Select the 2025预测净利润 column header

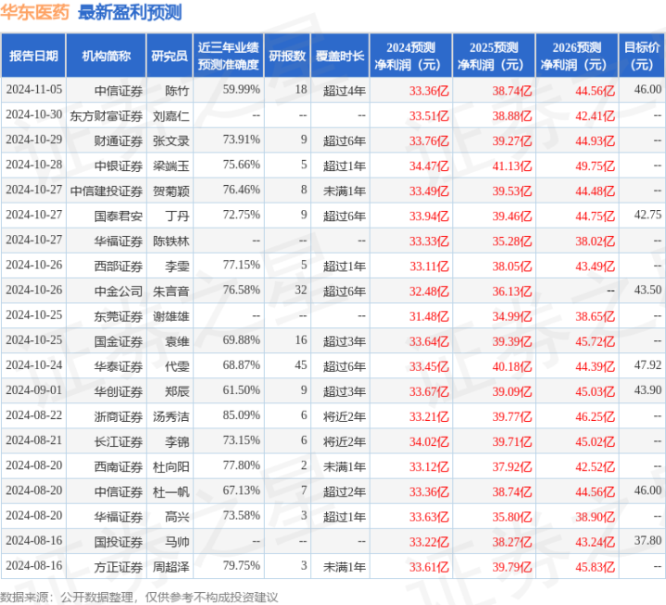(494, 56)
